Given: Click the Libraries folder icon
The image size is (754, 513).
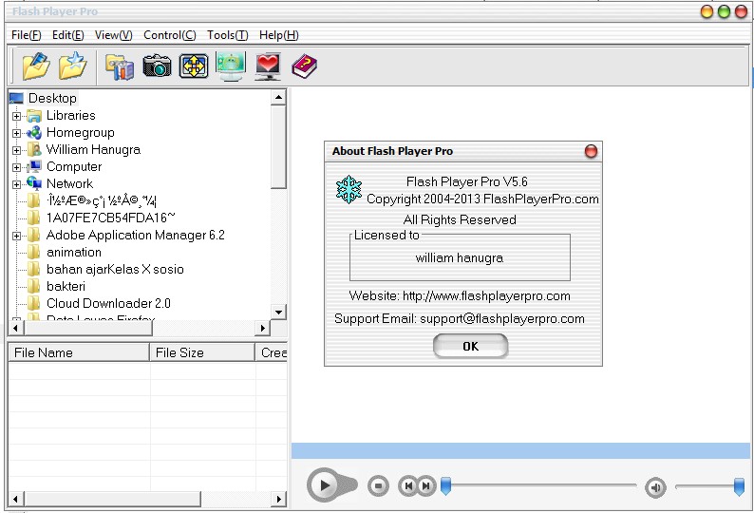Looking at the screenshot, I should coord(34,116).
